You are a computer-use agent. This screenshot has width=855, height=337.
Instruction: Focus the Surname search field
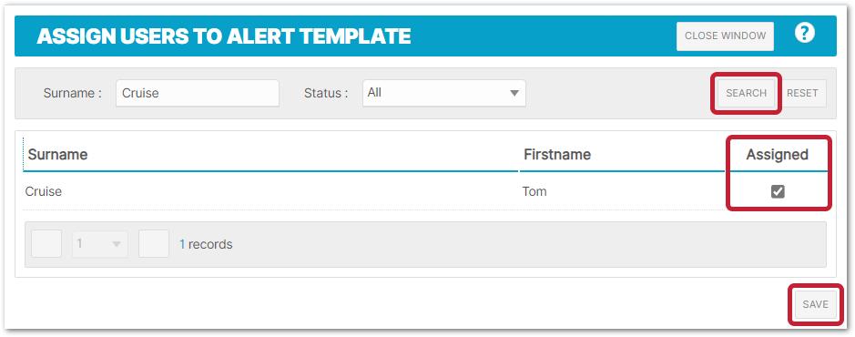(x=198, y=93)
